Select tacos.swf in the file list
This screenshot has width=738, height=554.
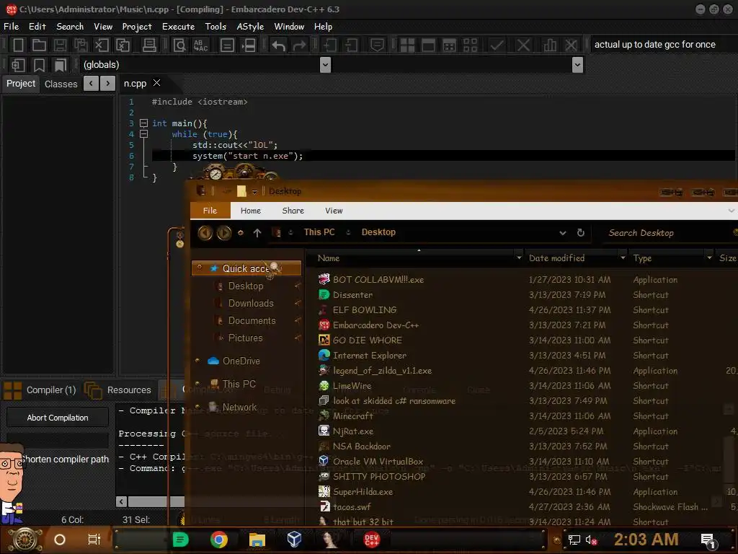tap(352, 507)
